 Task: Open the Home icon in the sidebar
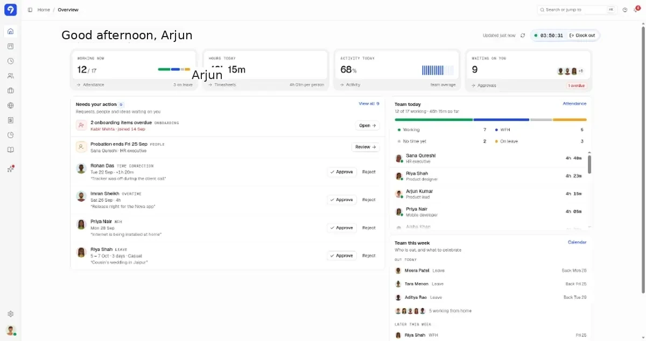(x=10, y=31)
